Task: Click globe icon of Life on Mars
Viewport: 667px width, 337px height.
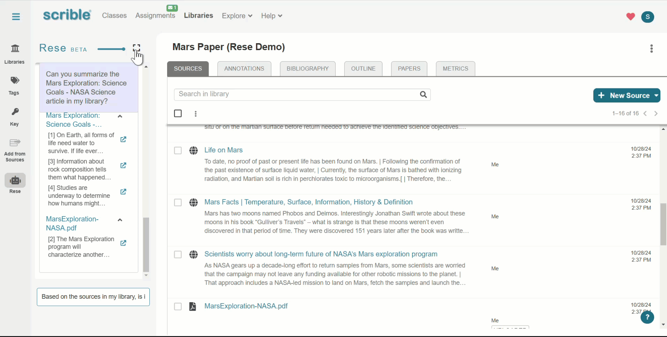Action: pyautogui.click(x=194, y=150)
